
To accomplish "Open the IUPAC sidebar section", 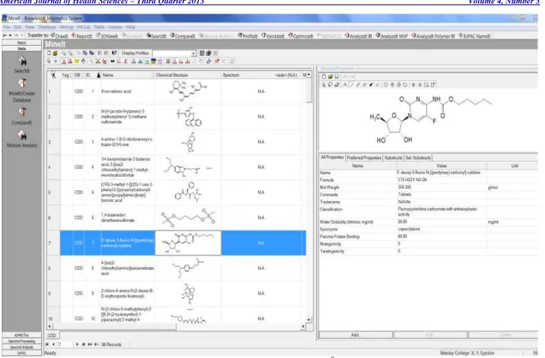I will pos(22,353).
